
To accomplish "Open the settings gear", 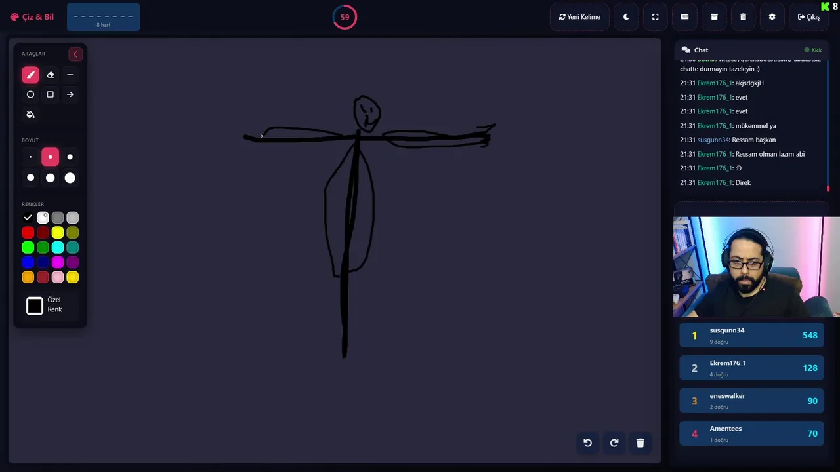I will pyautogui.click(x=772, y=17).
